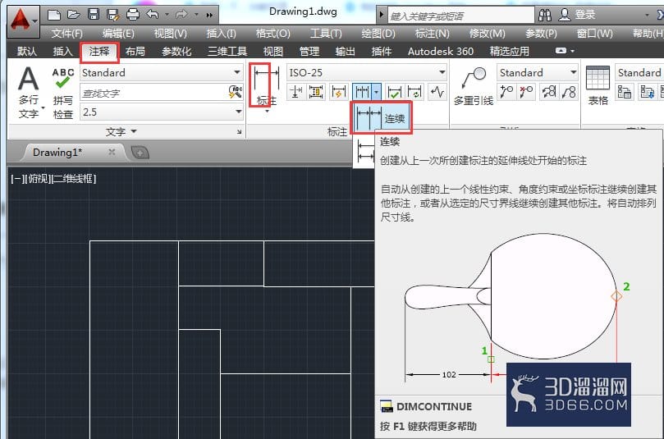Expand the quick access toolbar overflow arrows
Image resolution: width=664 pixels, height=439 pixels.
(x=209, y=16)
